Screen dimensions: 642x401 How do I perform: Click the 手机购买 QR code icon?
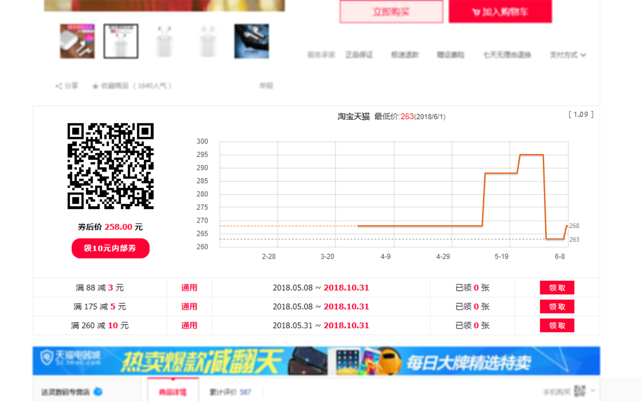580,391
